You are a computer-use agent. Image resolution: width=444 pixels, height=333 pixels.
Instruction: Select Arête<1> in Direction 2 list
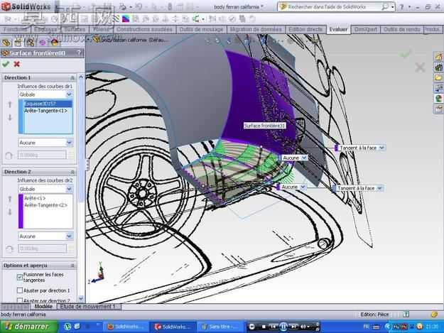pyautogui.click(x=35, y=198)
